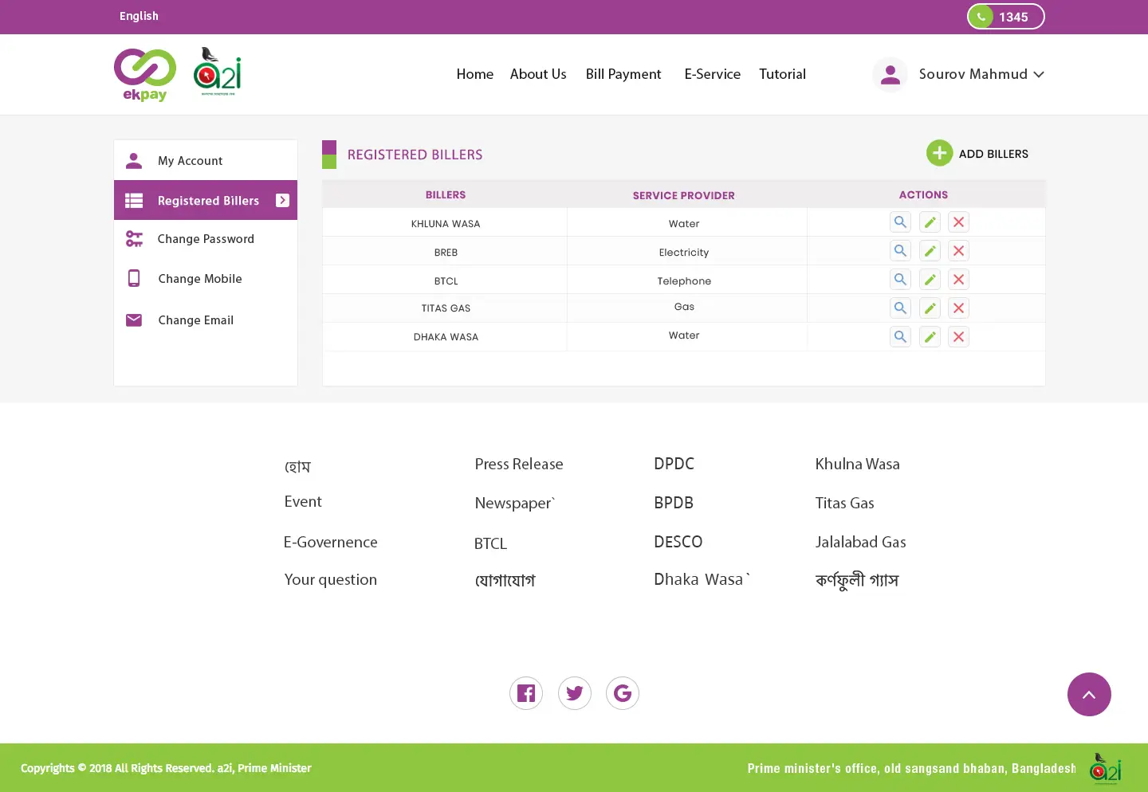Click the ekpay logo
1148x792 pixels.
click(145, 75)
